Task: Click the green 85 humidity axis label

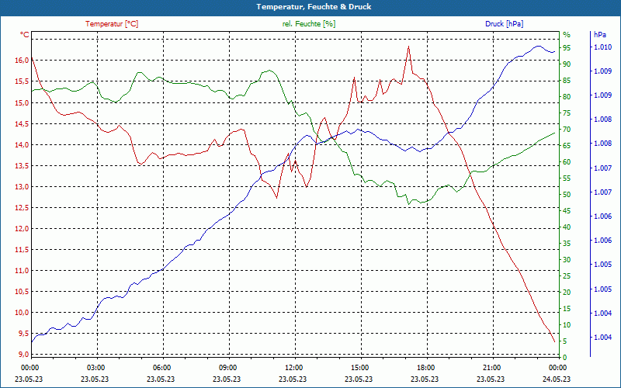Action: [567, 81]
